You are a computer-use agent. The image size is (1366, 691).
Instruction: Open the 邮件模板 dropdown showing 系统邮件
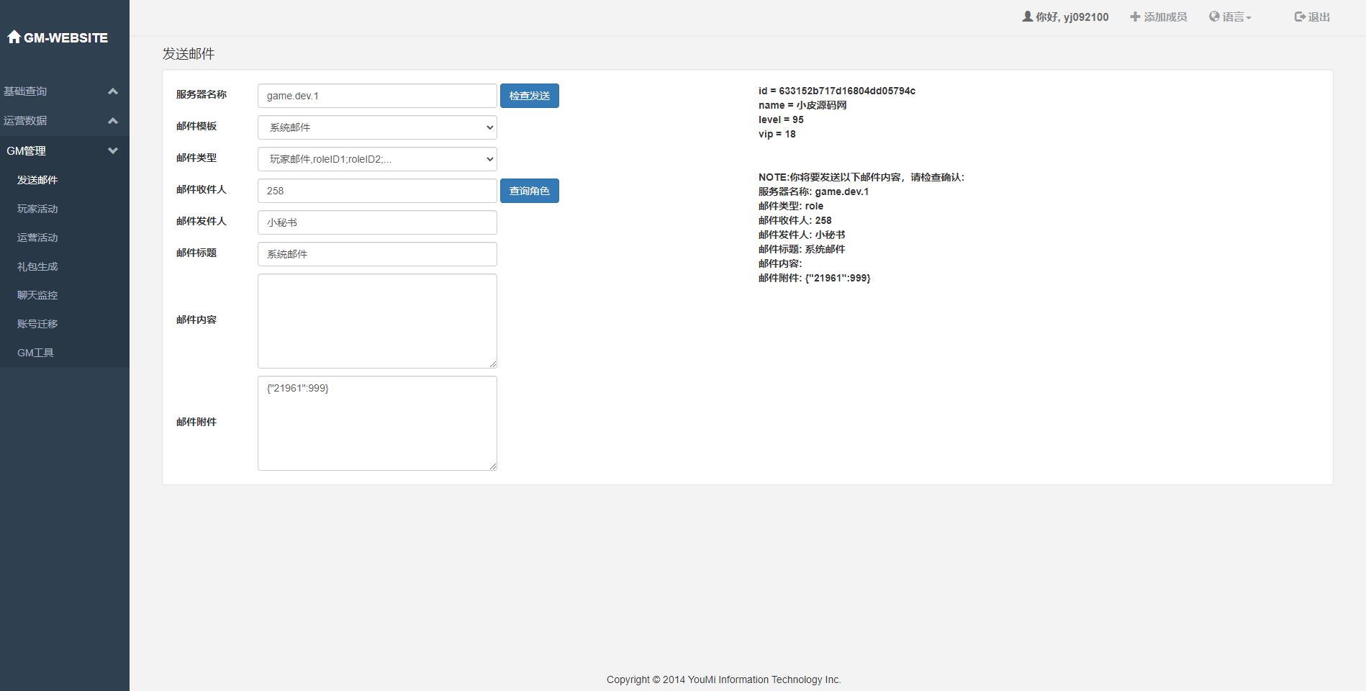(x=376, y=127)
